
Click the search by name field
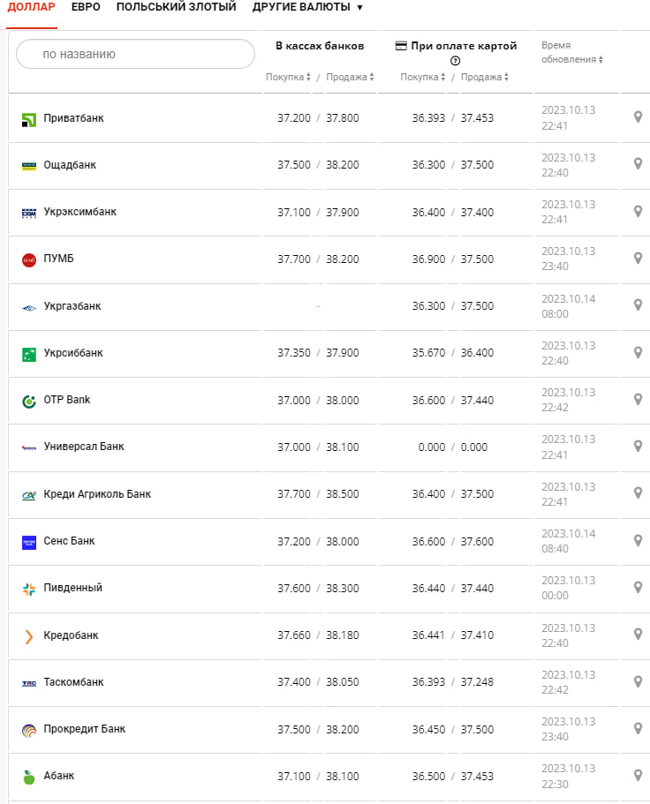(135, 54)
